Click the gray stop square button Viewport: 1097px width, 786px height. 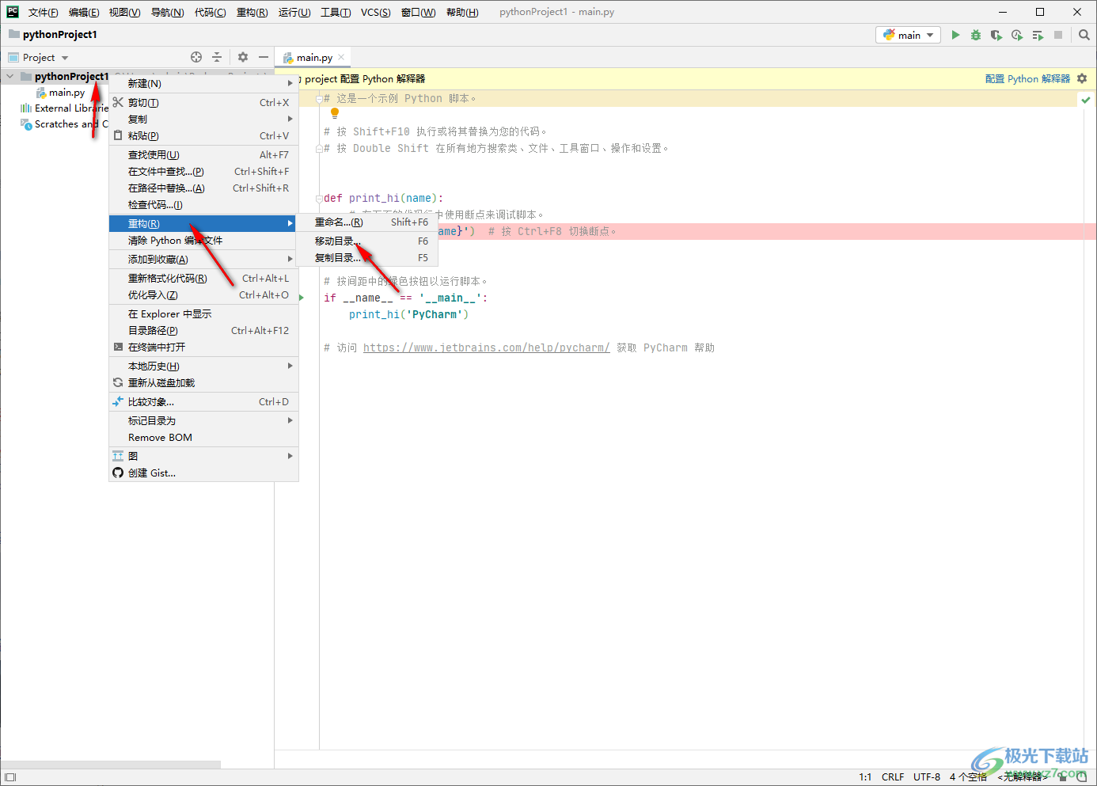[x=1058, y=35]
